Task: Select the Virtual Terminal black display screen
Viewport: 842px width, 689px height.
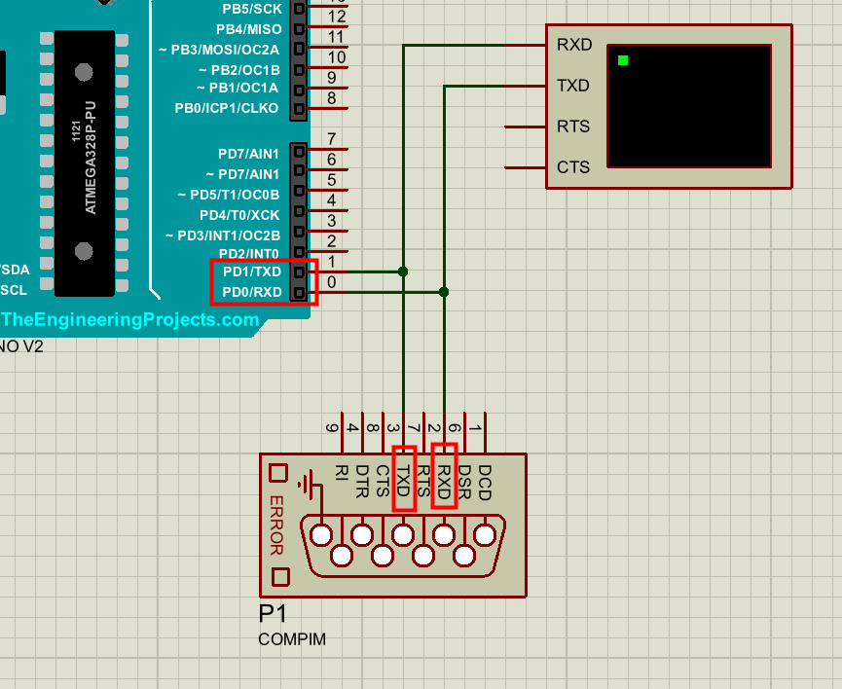Action: pyautogui.click(x=688, y=105)
